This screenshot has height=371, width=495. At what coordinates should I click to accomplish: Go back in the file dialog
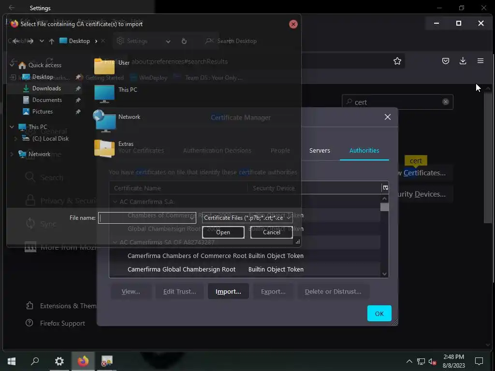coord(15,41)
